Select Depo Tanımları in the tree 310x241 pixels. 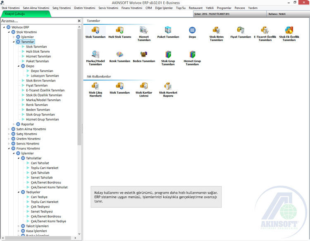pos(42,71)
